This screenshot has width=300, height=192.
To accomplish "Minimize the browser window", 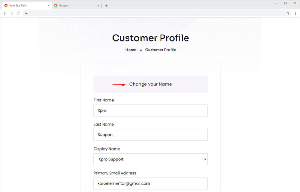I will 276,3.
